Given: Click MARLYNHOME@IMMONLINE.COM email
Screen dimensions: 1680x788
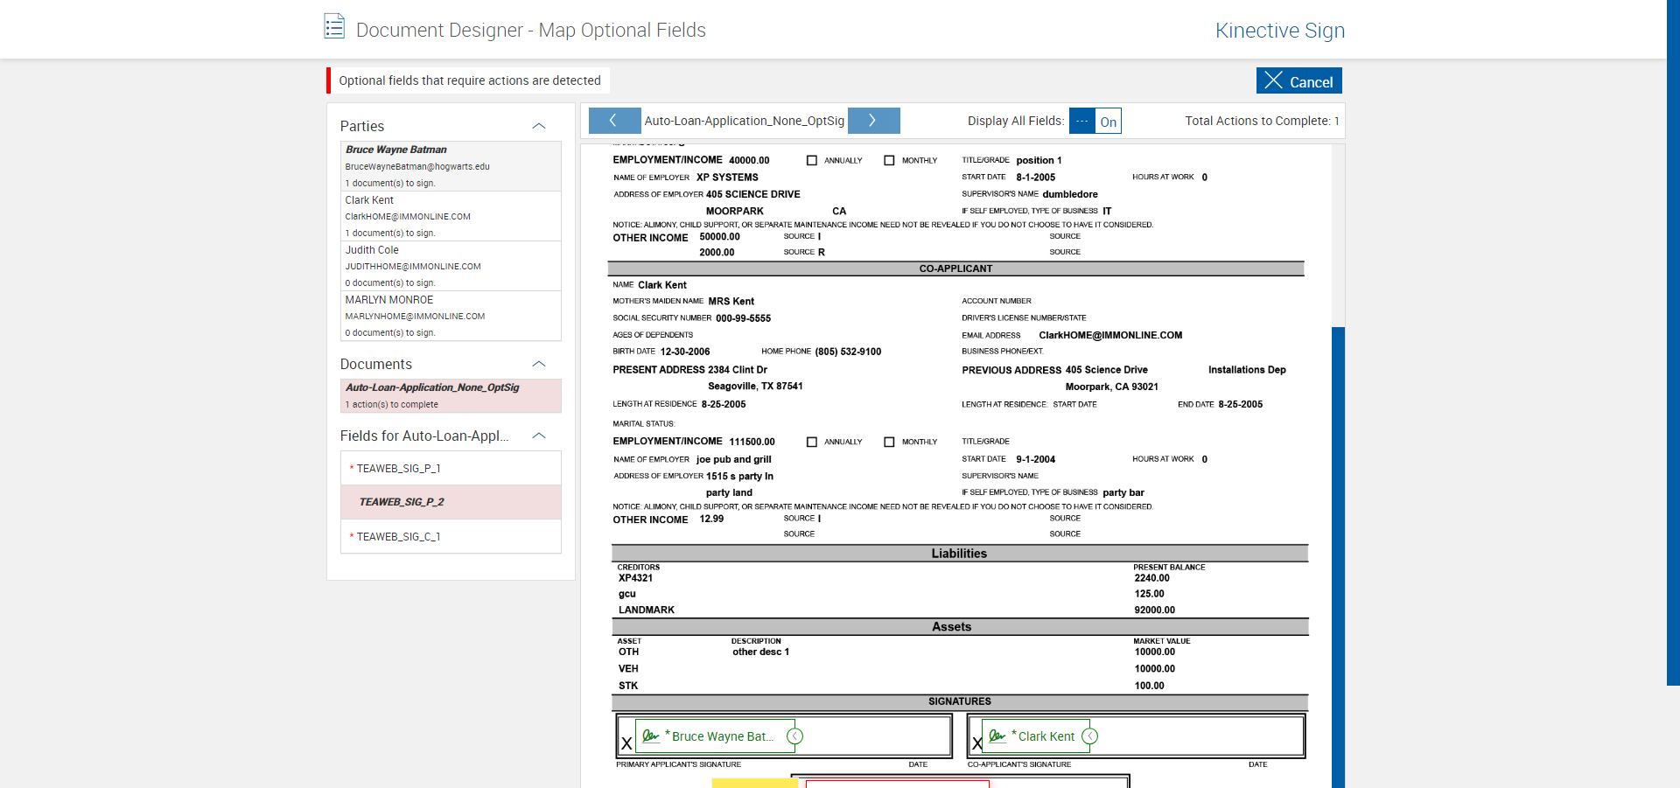Looking at the screenshot, I should click(415, 316).
